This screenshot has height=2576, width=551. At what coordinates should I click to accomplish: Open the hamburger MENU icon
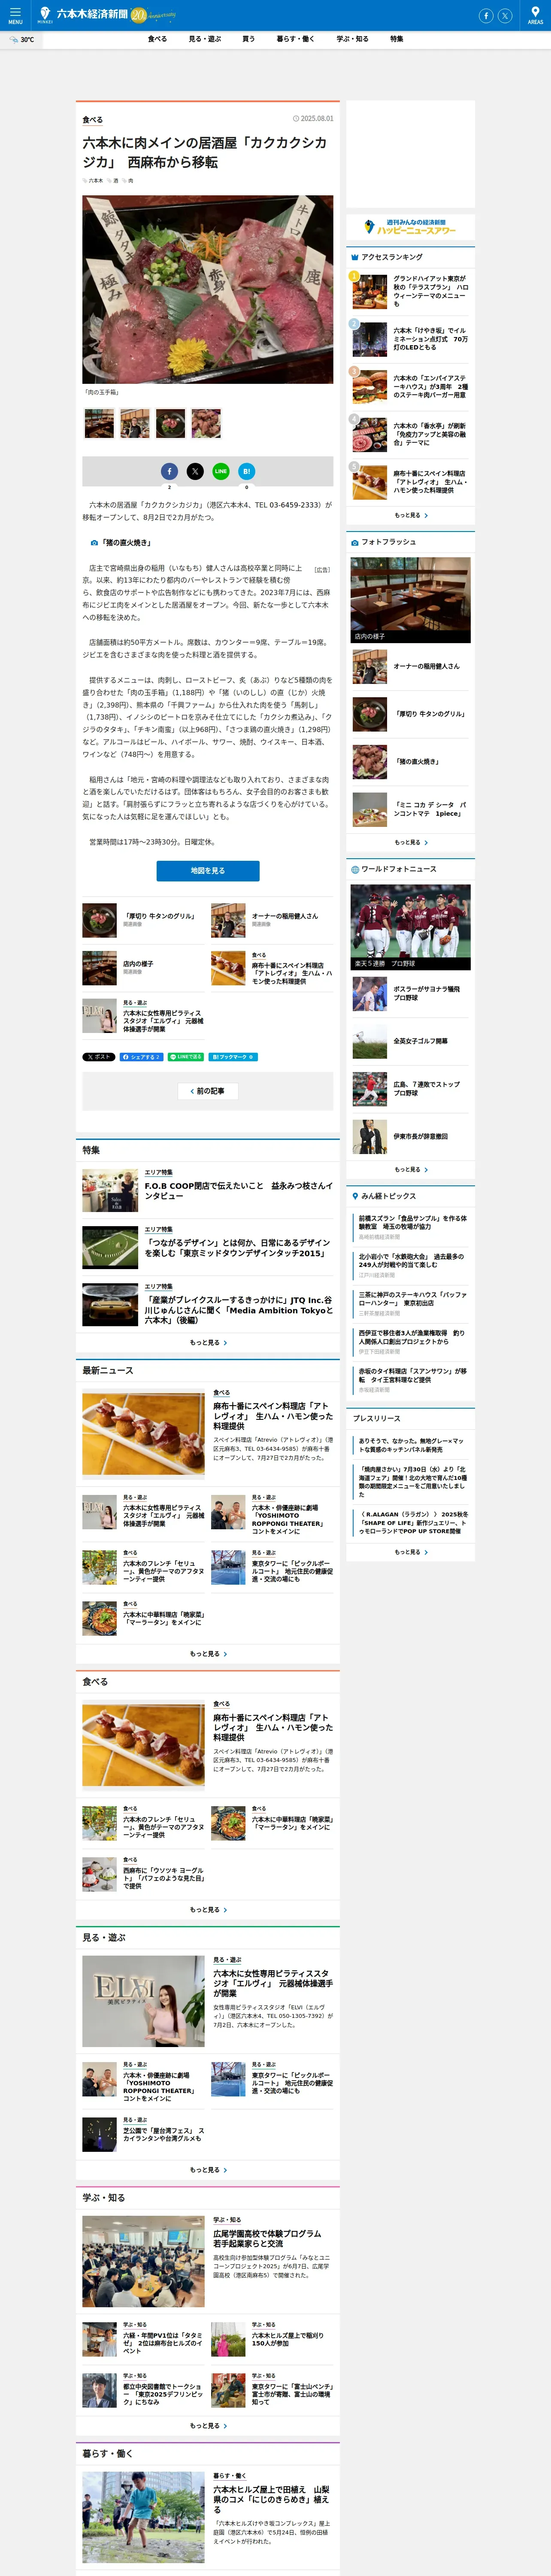(x=15, y=15)
